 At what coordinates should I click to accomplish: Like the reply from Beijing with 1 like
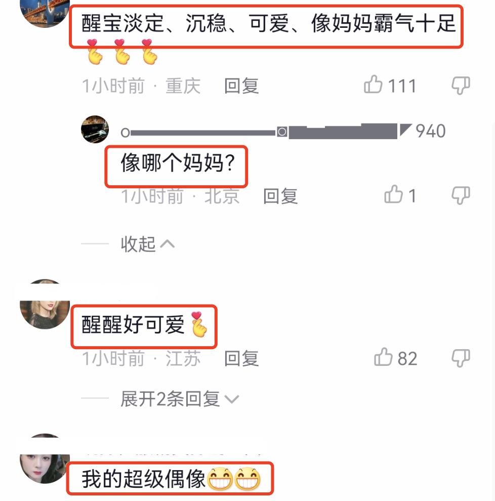pyautogui.click(x=393, y=194)
